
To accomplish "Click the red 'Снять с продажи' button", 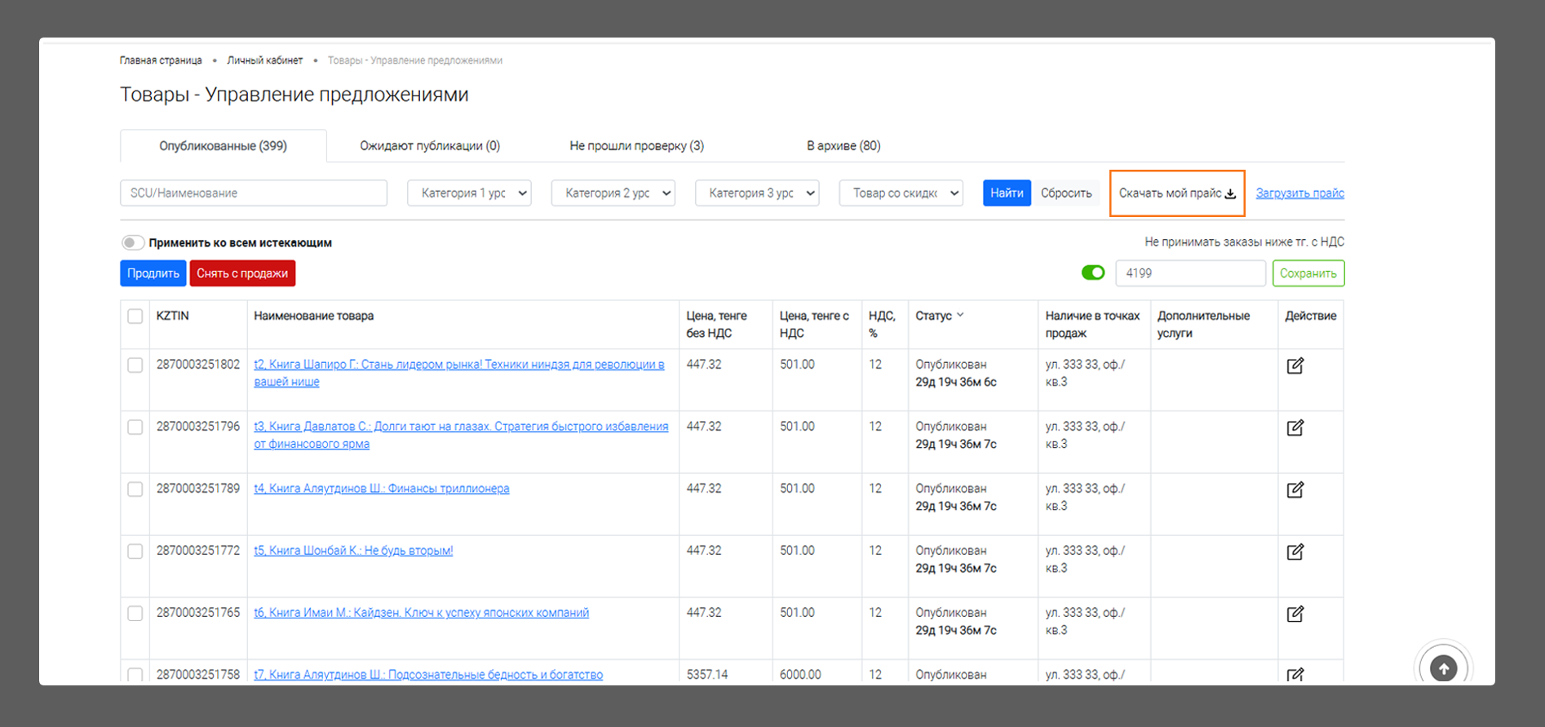I will 242,273.
